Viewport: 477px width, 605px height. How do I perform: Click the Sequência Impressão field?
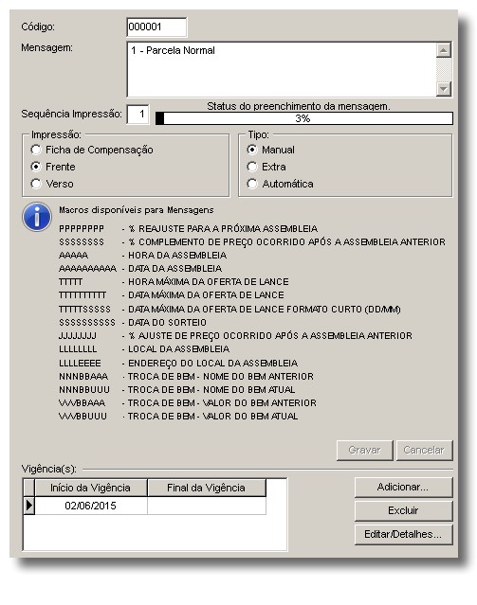tap(138, 115)
